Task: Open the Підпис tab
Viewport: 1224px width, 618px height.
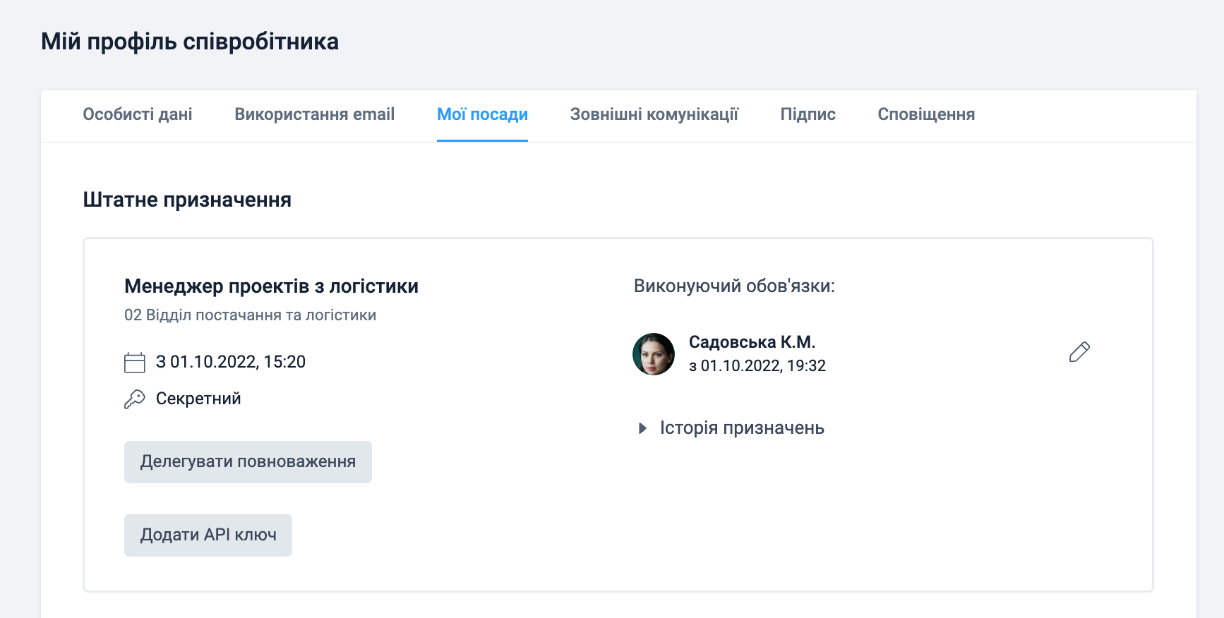Action: tap(808, 114)
